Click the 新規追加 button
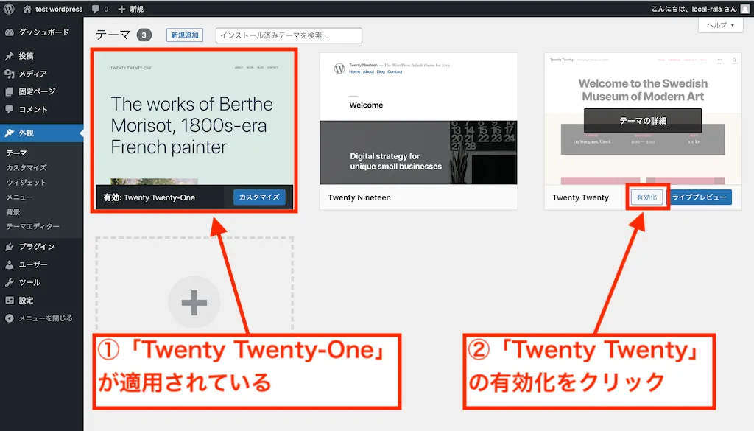 tap(185, 35)
